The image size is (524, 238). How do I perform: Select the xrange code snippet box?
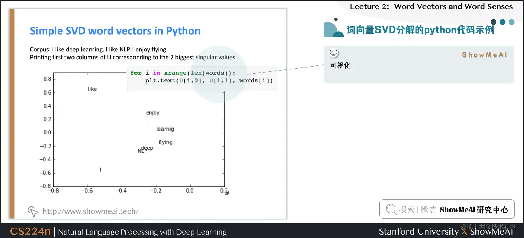pyautogui.click(x=202, y=77)
